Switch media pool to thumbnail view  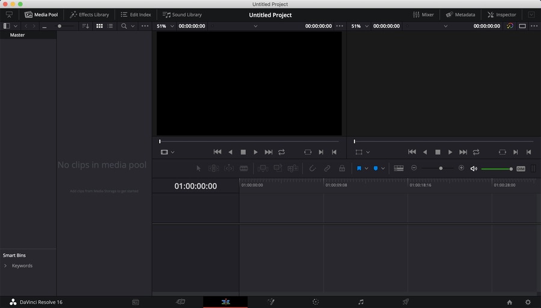(99, 26)
